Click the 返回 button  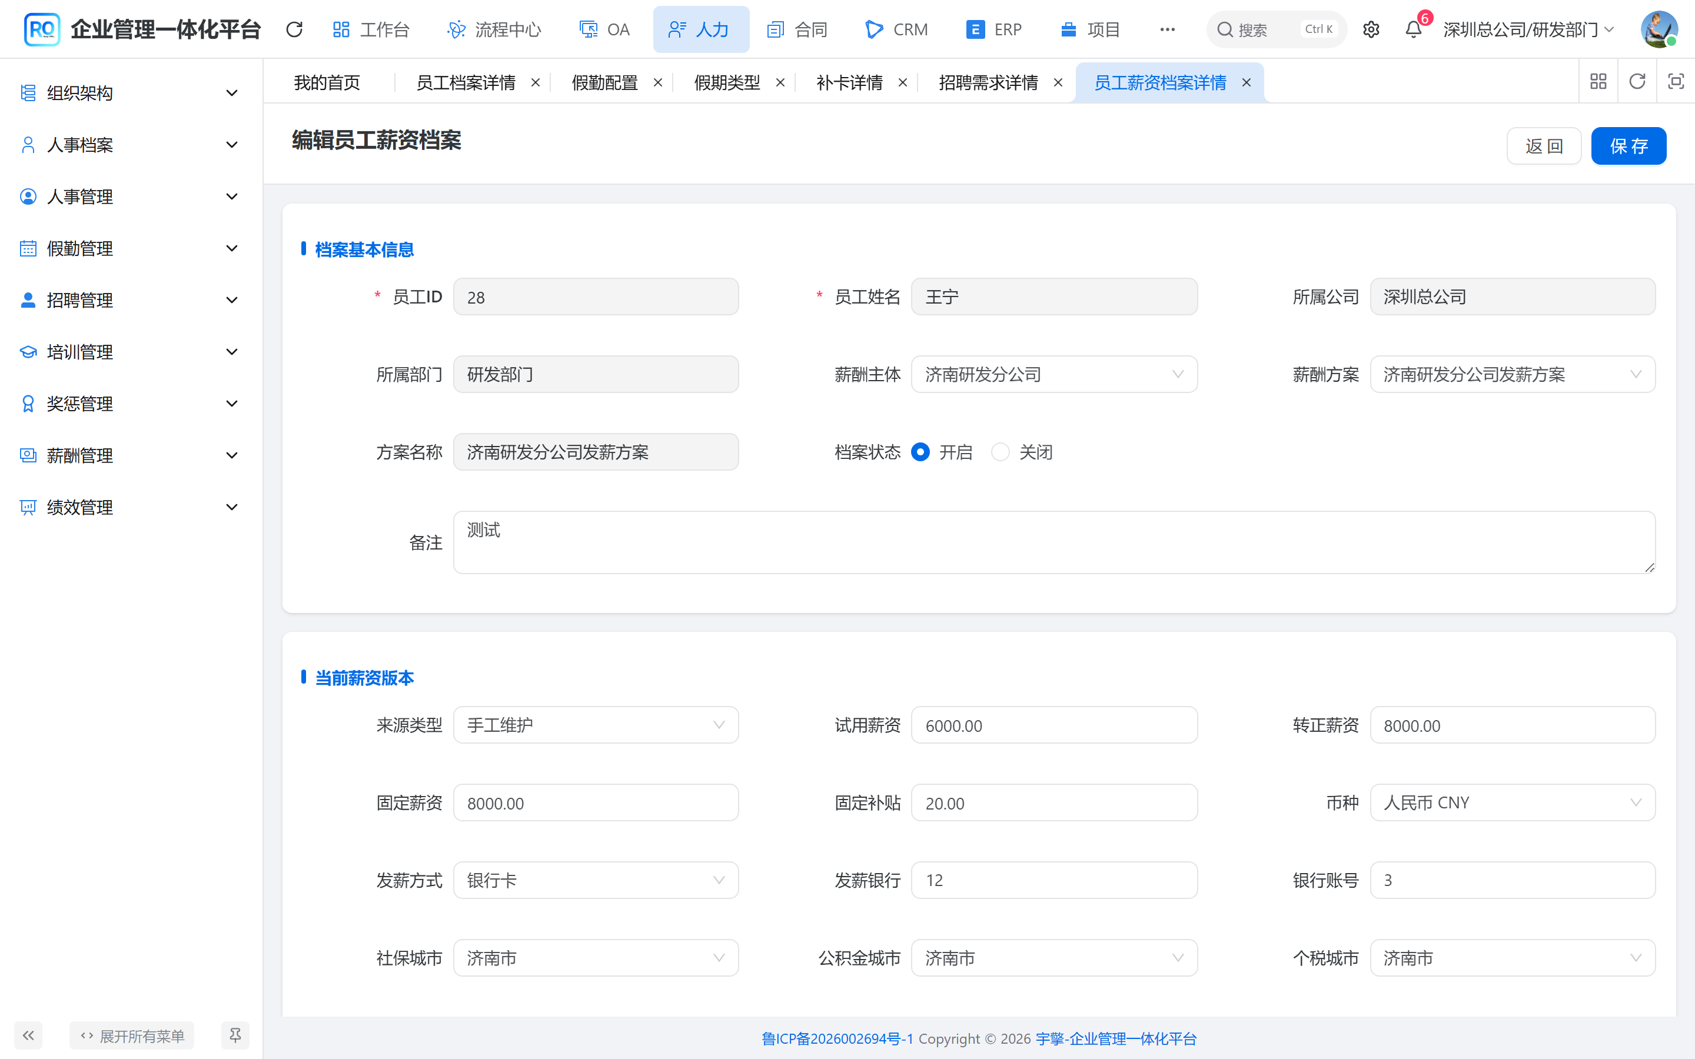(x=1544, y=146)
